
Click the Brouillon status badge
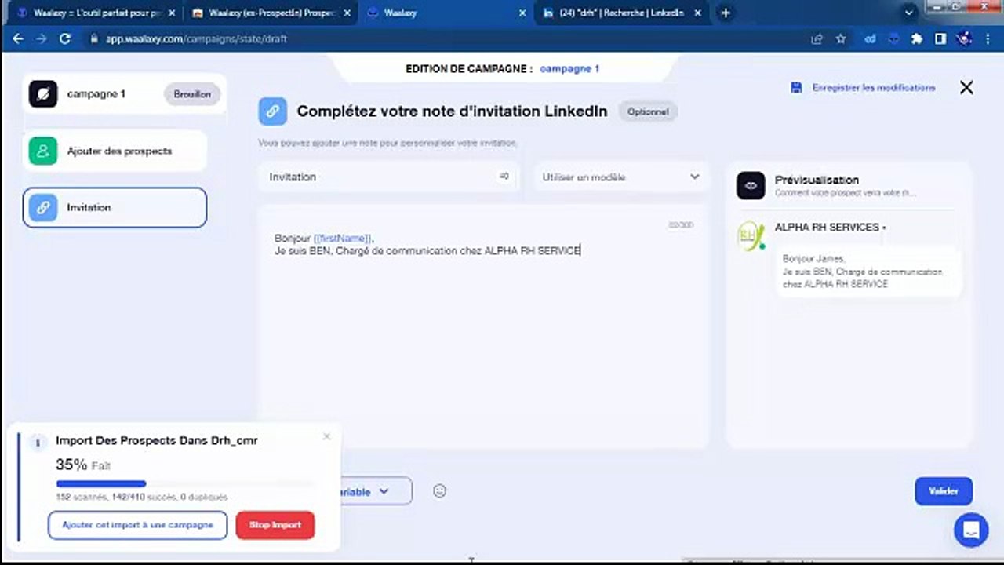192,94
